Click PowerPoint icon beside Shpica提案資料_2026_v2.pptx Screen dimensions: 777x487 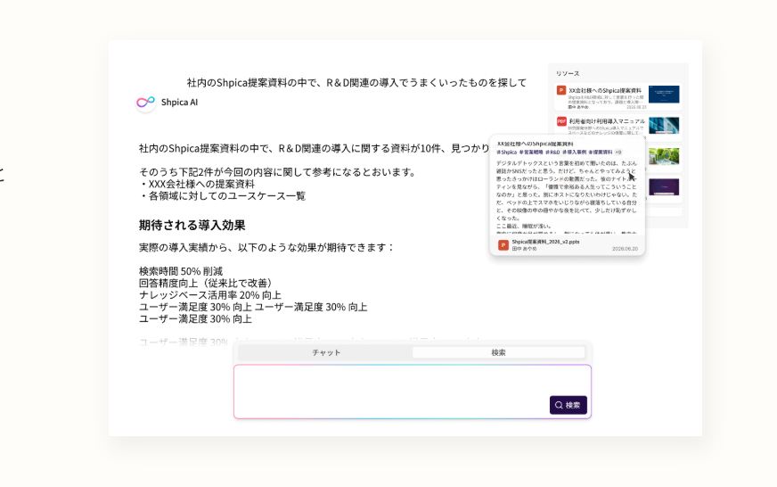pyautogui.click(x=503, y=245)
